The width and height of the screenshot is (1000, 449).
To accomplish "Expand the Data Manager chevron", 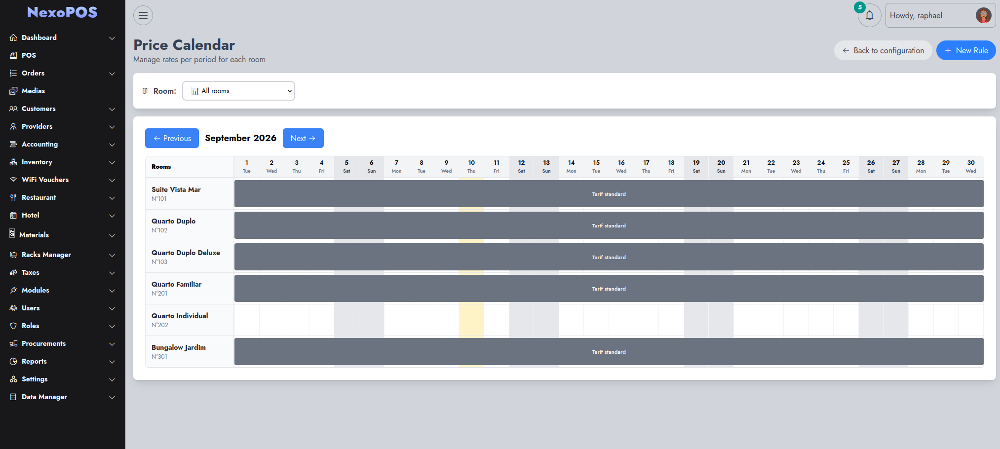I will coord(112,397).
